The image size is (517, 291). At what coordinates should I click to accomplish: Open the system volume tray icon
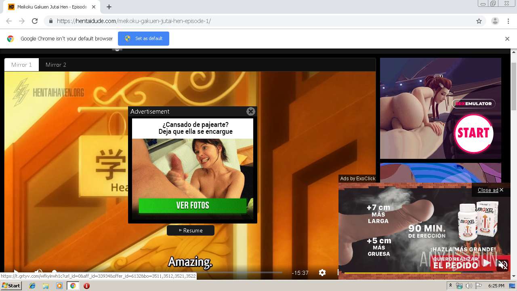click(469, 286)
